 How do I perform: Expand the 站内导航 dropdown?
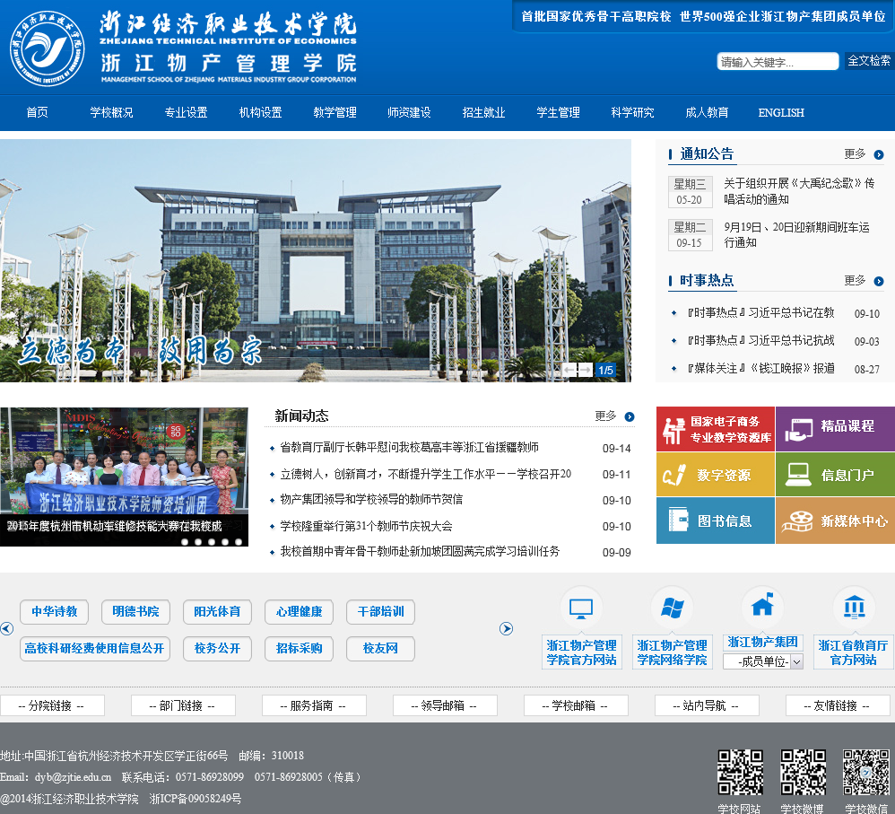[707, 705]
